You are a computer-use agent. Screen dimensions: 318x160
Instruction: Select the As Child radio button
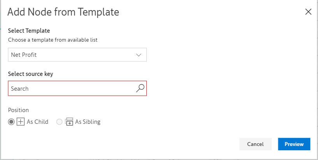click(11, 122)
